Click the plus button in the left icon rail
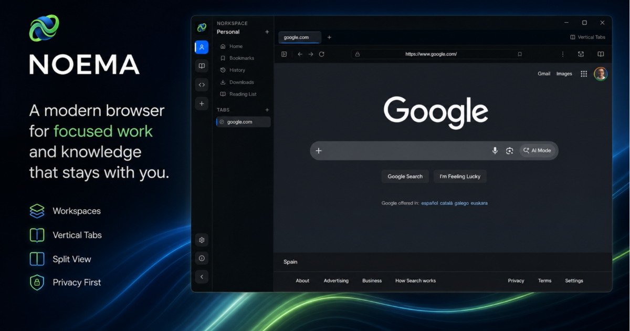The width and height of the screenshot is (630, 331). 202,104
